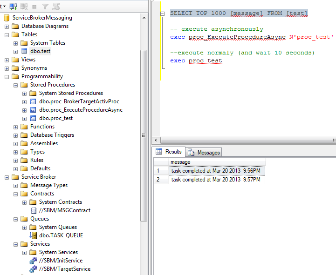Click the Disconnect toolbar icon
This screenshot has width=336, height=275.
[24, 7]
